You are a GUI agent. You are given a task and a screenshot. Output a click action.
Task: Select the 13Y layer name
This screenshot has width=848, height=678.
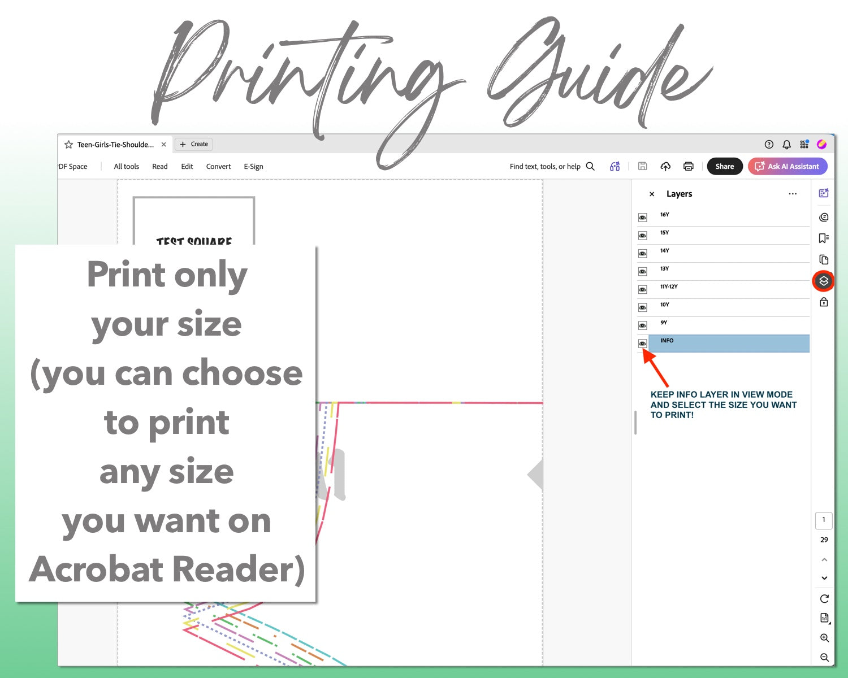pos(665,269)
